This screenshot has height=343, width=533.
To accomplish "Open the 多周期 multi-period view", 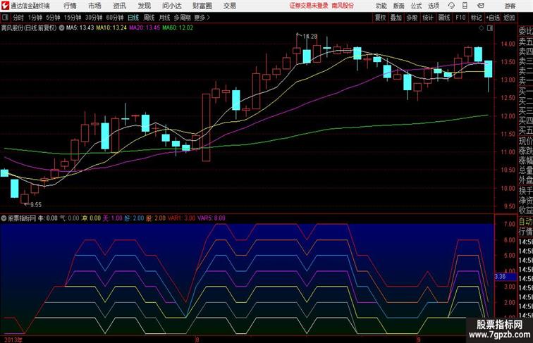I will (182, 18).
